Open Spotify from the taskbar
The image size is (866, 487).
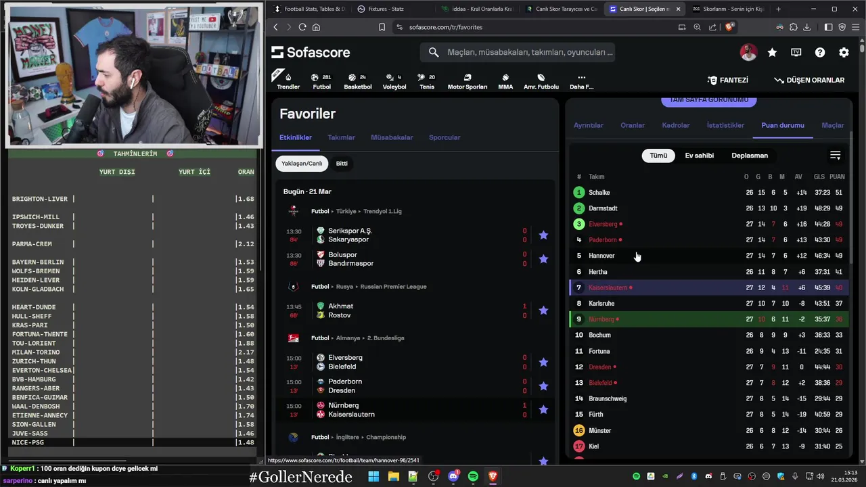tap(473, 477)
